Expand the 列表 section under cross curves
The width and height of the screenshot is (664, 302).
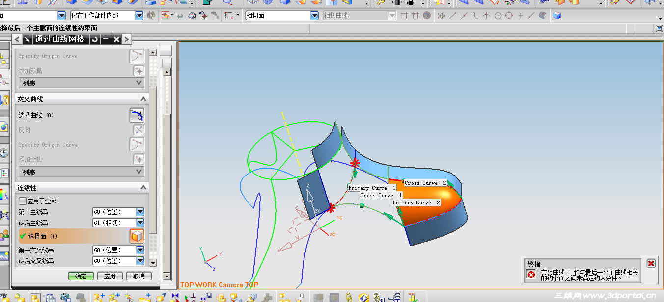138,172
